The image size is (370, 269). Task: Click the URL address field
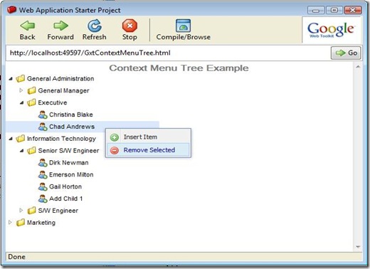tap(167, 53)
